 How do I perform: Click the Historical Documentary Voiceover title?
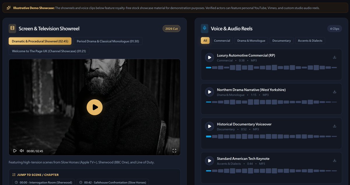pyautogui.click(x=244, y=124)
